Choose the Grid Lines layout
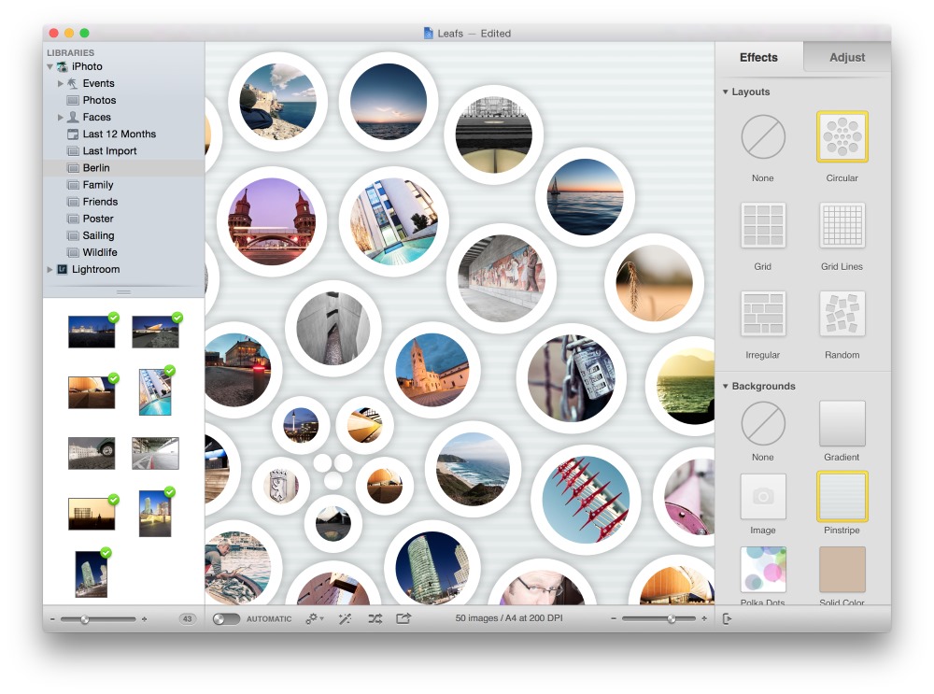 pyautogui.click(x=842, y=226)
